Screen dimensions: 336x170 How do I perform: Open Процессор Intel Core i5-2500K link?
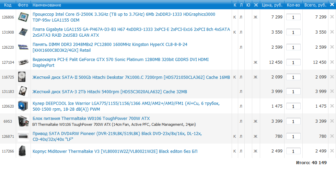click(x=124, y=17)
